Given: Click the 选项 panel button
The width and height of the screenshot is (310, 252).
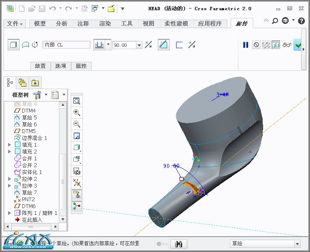Looking at the screenshot, I should coord(61,66).
